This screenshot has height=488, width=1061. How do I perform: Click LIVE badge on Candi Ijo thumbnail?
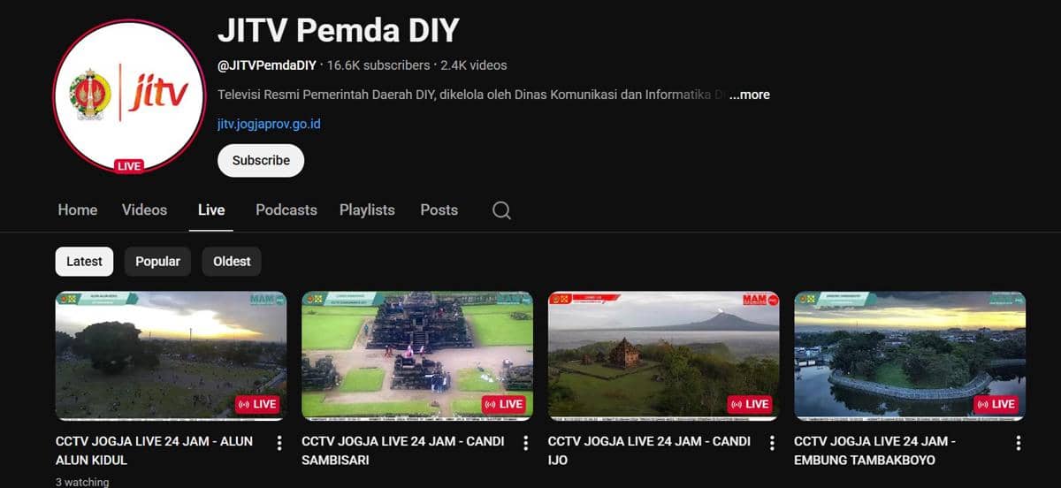click(751, 404)
